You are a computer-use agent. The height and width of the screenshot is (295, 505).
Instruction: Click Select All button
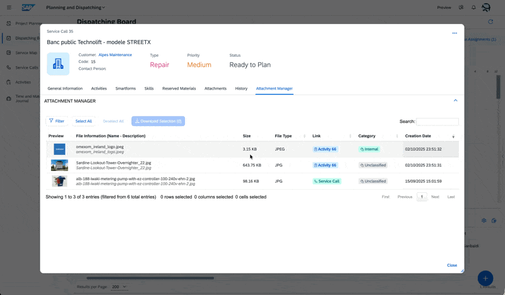(83, 121)
